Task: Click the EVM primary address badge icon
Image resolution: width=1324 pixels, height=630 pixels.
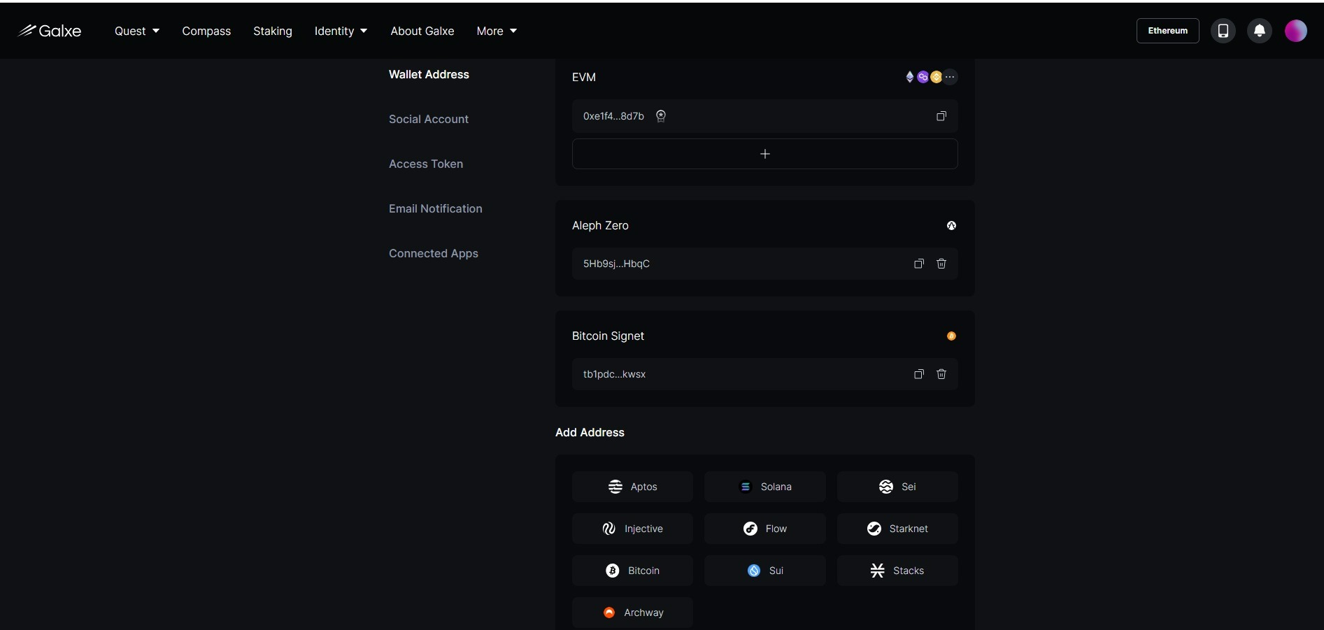Action: (661, 116)
